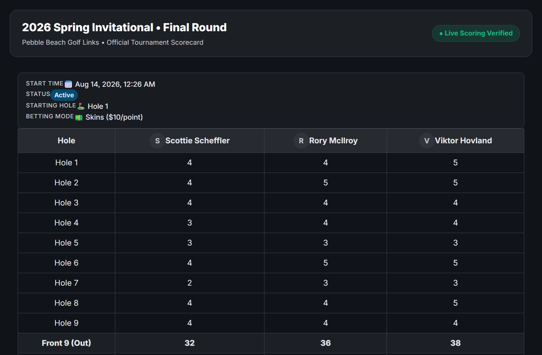
Task: Click the 2026 Spring Invitational title
Action: pos(124,27)
